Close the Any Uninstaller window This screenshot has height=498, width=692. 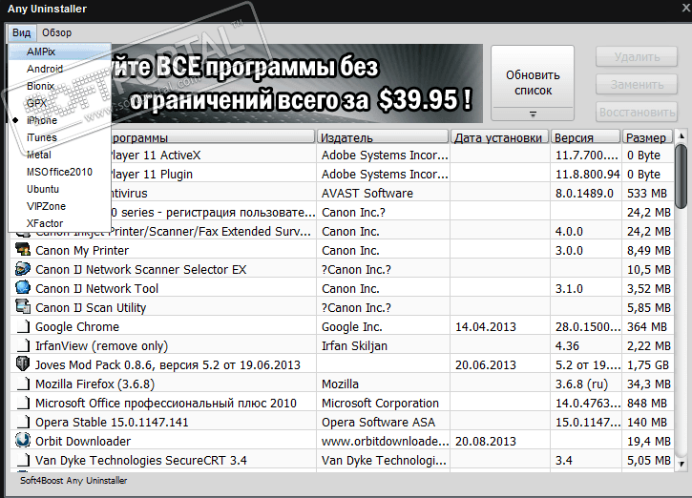pos(686,8)
